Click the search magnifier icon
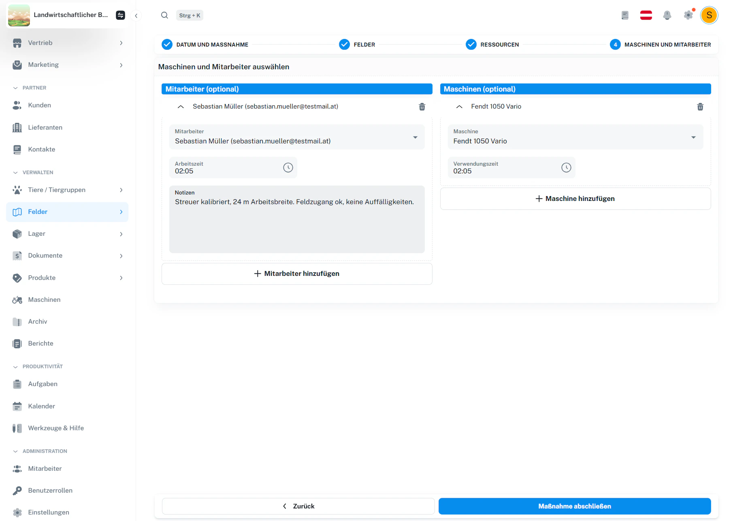Screen dimensions: 733x521 click(164, 15)
